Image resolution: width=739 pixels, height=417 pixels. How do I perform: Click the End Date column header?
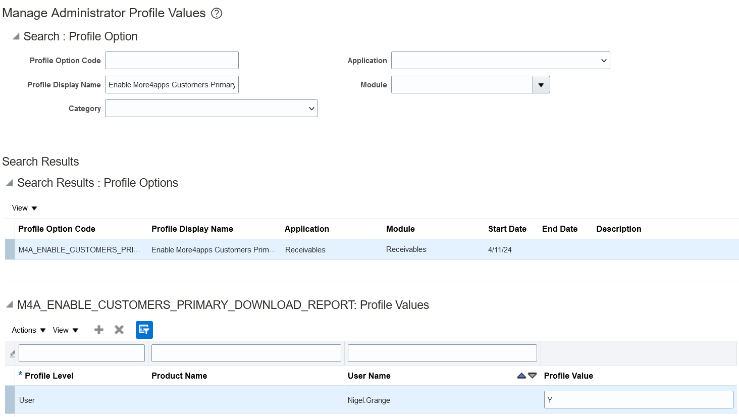pos(560,229)
